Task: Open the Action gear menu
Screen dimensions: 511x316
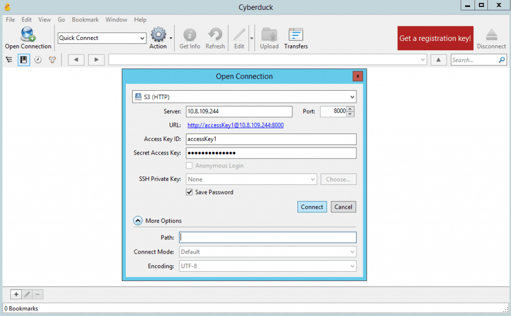Action: click(158, 35)
